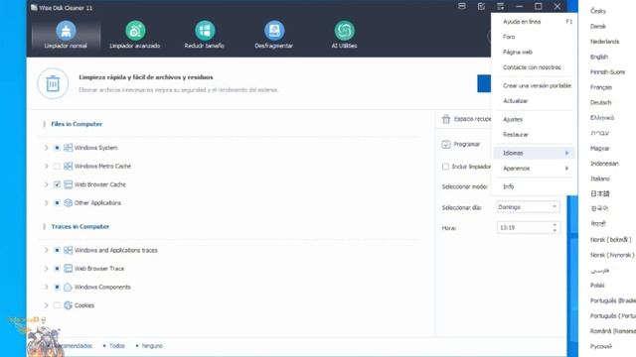636x357 pixels.
Task: Choose English language
Action: pyautogui.click(x=599, y=58)
